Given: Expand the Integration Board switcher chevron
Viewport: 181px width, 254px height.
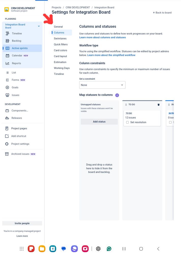Looking at the screenshot, I should tap(39, 26).
